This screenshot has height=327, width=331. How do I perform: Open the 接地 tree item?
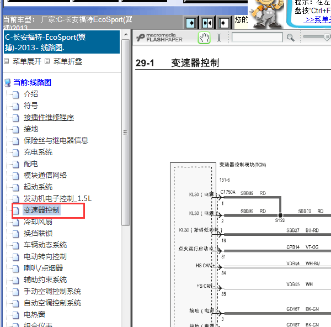pyautogui.click(x=31, y=129)
